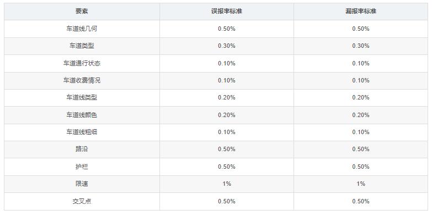Select the 路沿 cell

[82, 149]
